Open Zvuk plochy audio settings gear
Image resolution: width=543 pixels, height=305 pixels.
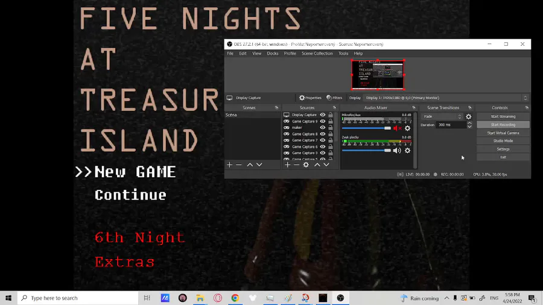pos(408,151)
